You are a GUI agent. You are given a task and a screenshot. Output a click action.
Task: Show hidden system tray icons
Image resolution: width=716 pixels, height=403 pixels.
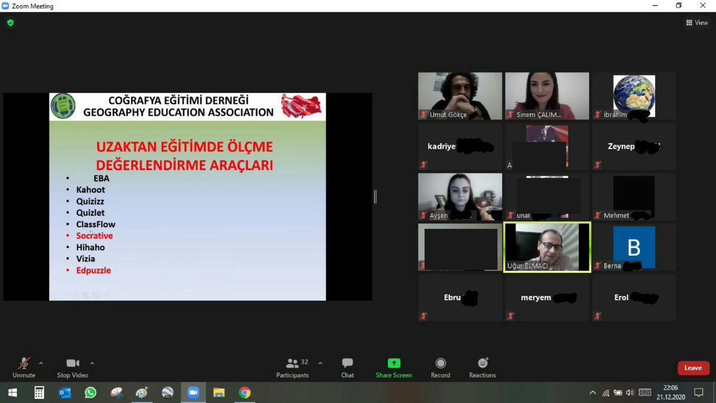(592, 393)
